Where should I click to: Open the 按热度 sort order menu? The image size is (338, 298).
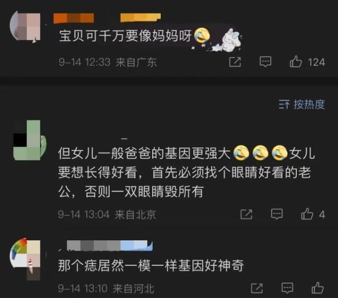click(x=302, y=105)
